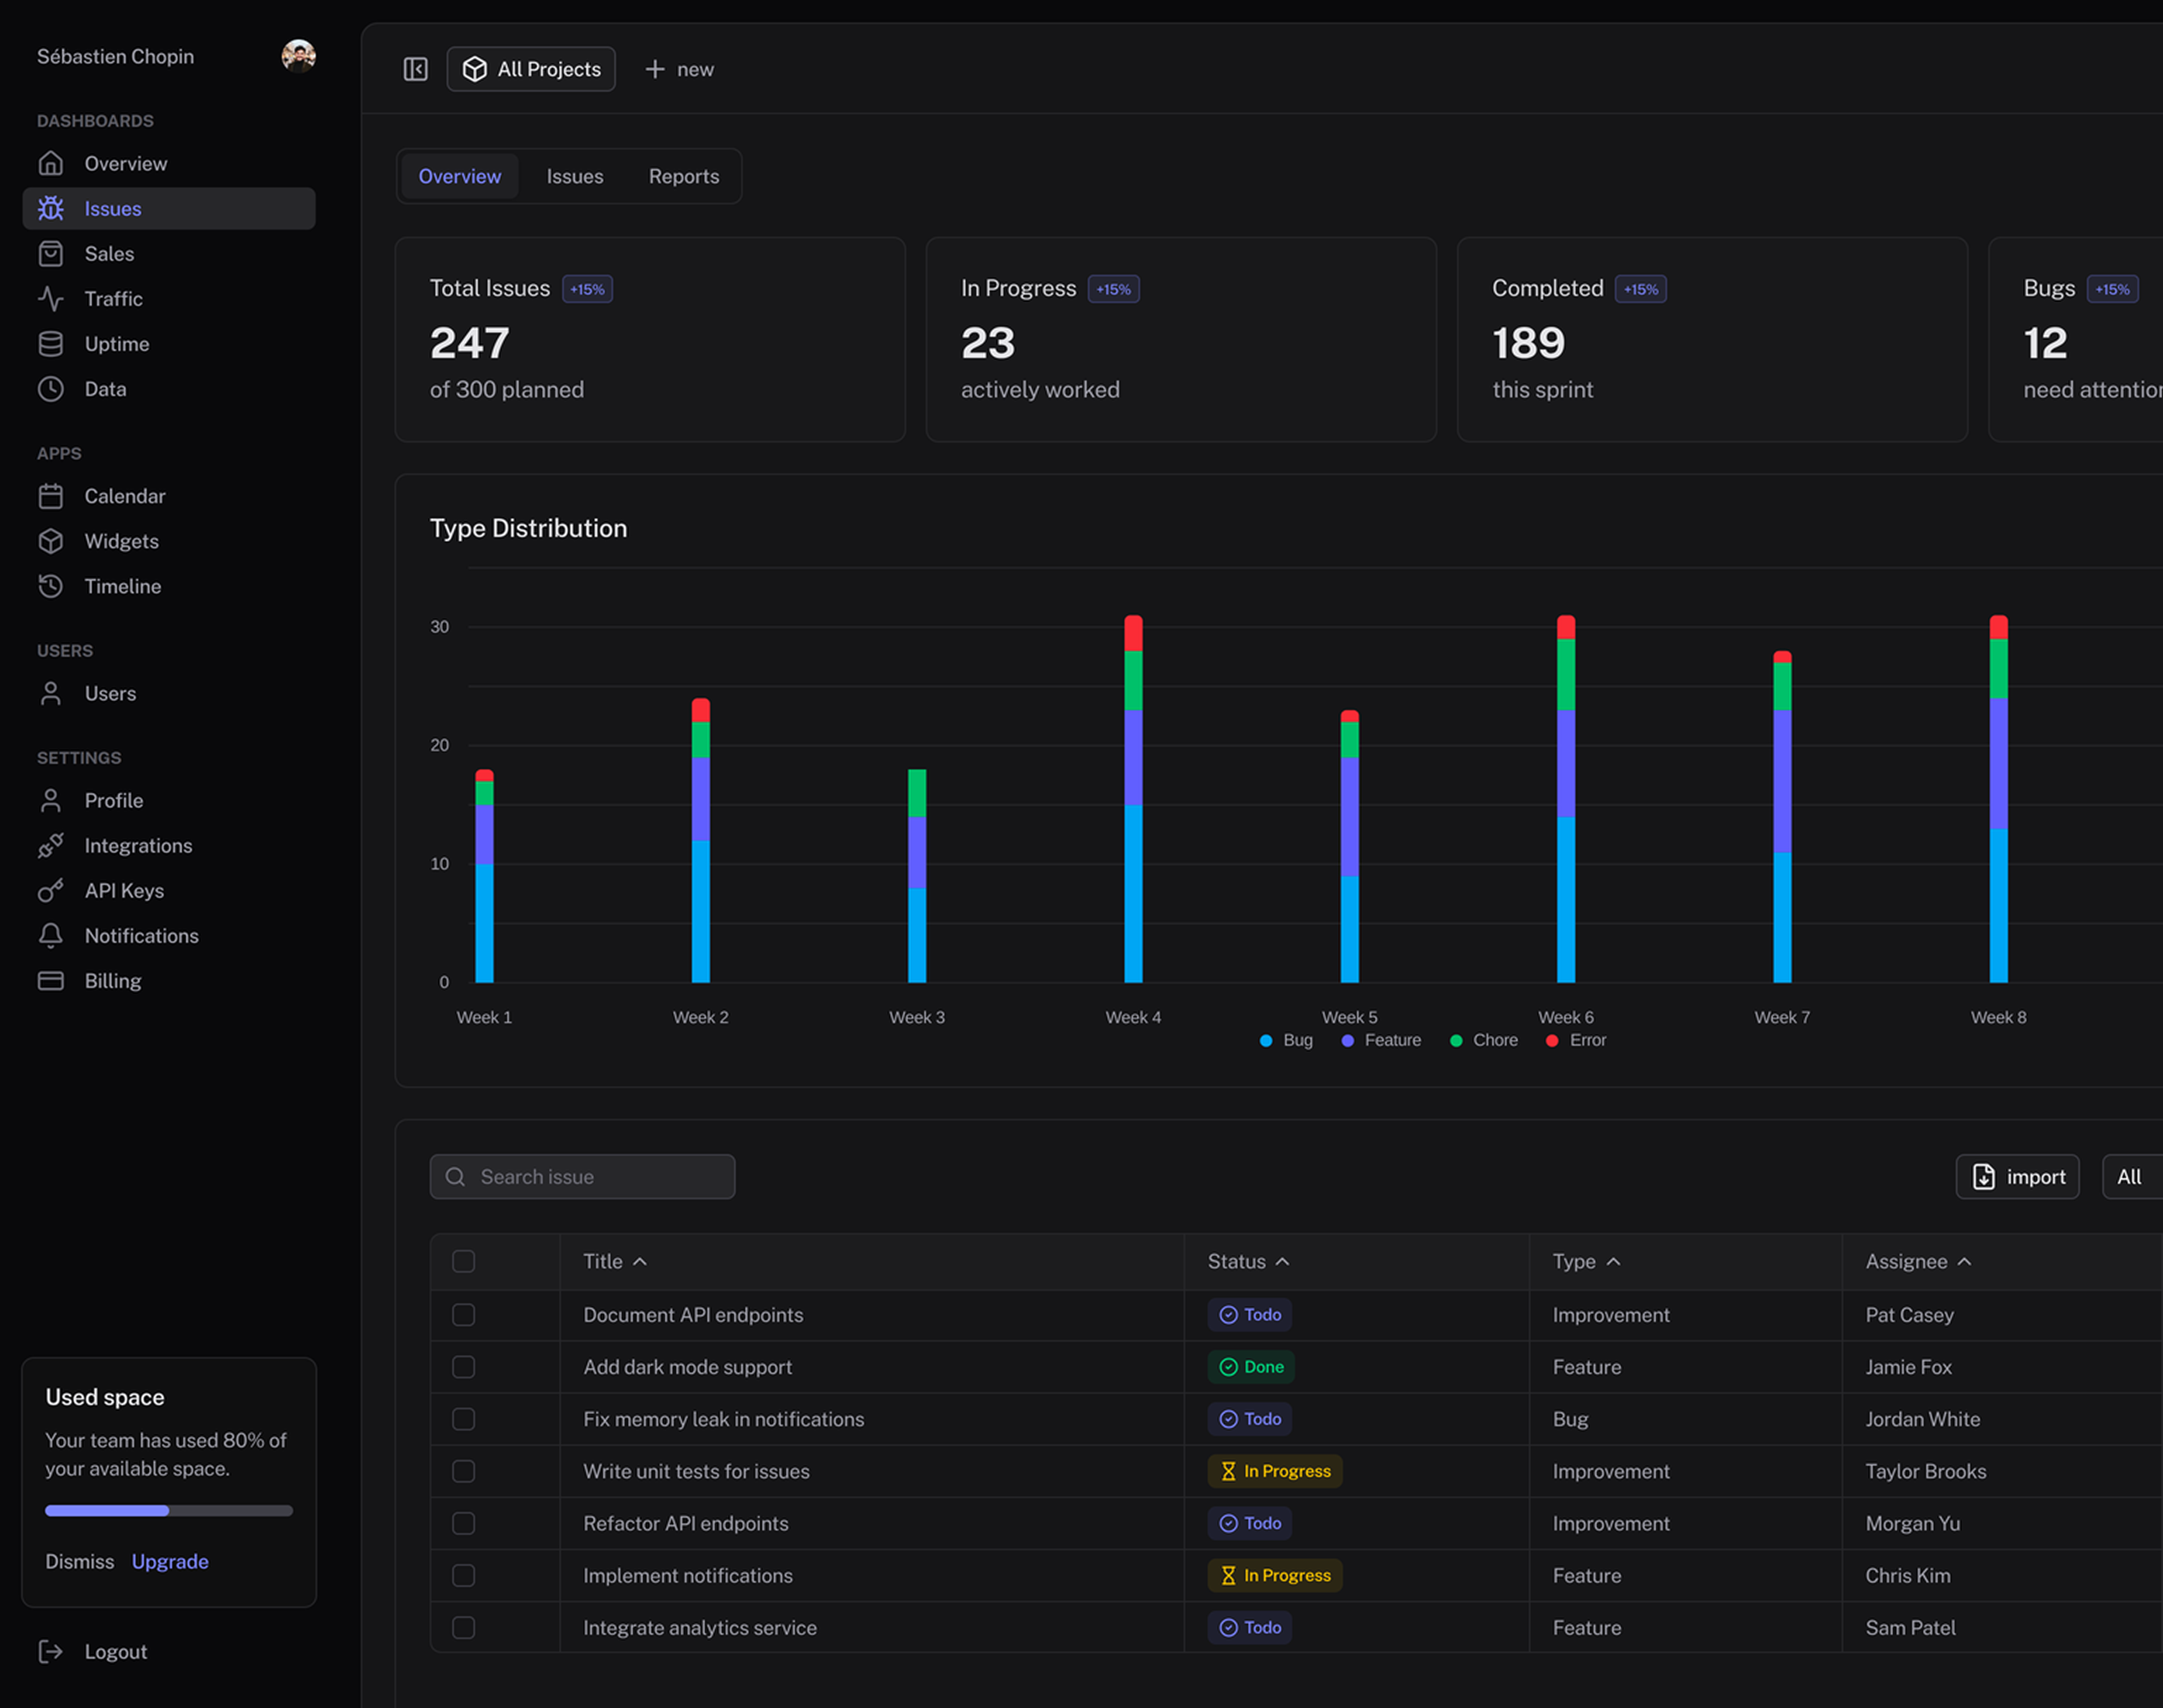This screenshot has width=2163, height=1708.
Task: Check the checkbox for Fix memory leak in notifications
Action: click(x=463, y=1419)
